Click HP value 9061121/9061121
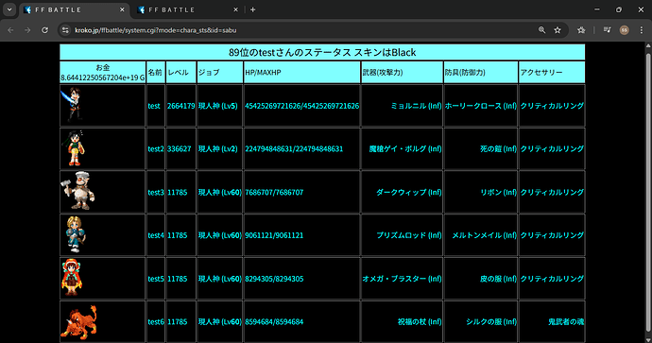 pos(274,235)
